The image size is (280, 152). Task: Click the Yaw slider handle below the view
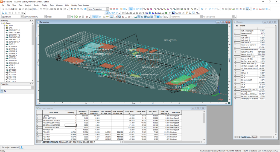click(153, 103)
